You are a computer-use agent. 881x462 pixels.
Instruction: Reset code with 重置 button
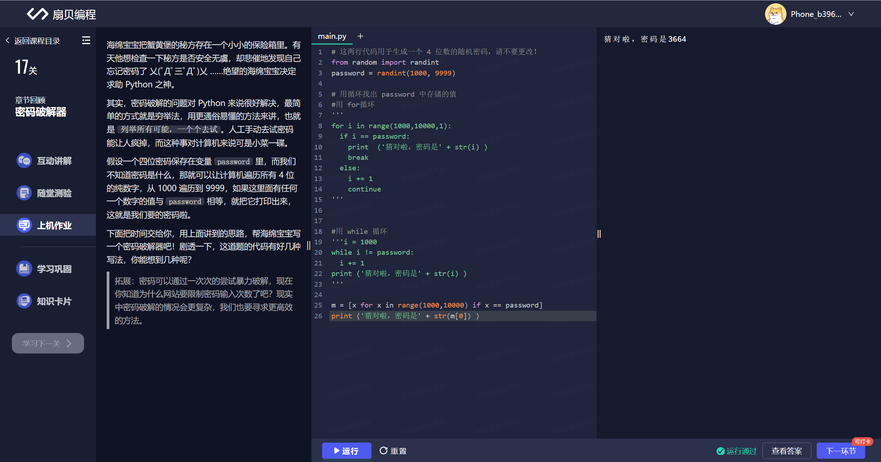[393, 451]
